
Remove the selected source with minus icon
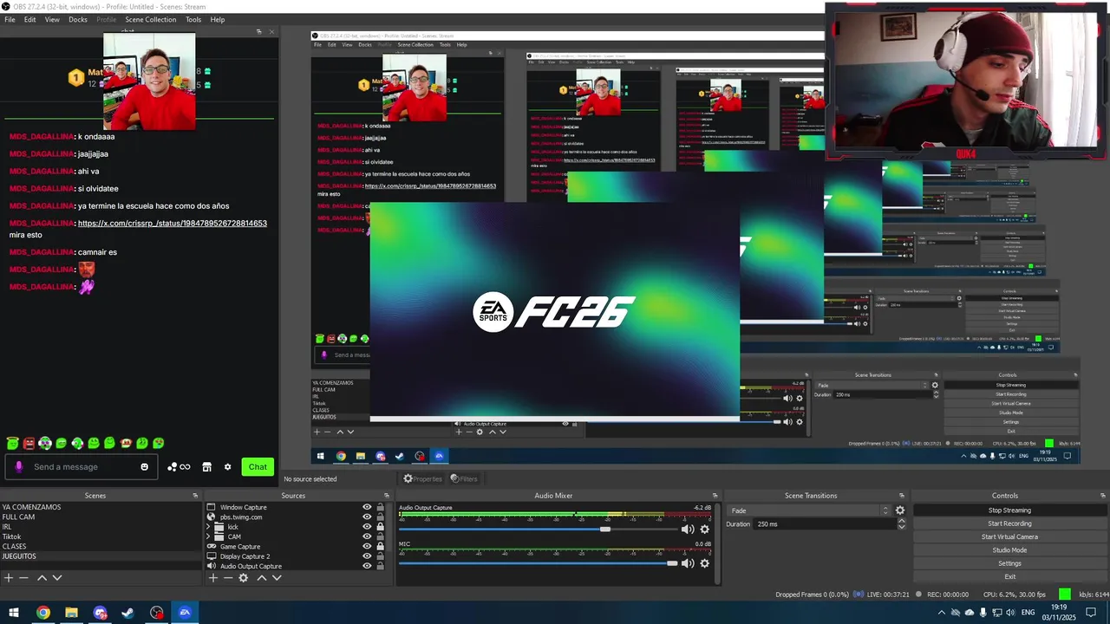(x=228, y=578)
